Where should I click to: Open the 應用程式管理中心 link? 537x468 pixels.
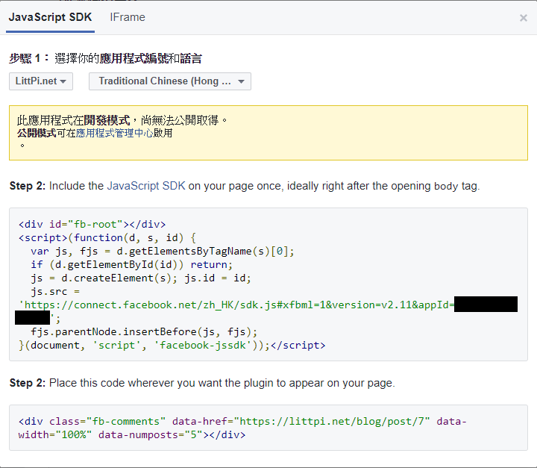tap(114, 133)
